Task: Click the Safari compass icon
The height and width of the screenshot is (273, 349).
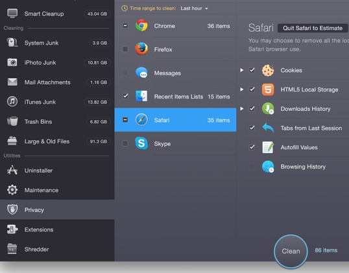Action: [141, 120]
